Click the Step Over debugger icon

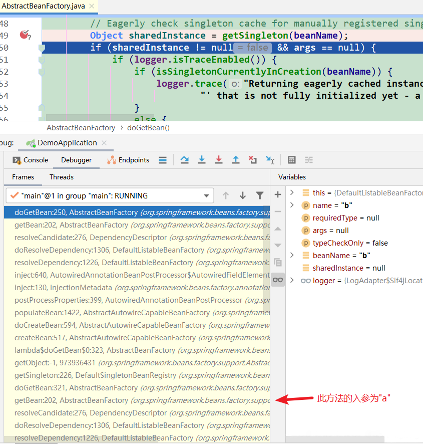(x=185, y=160)
